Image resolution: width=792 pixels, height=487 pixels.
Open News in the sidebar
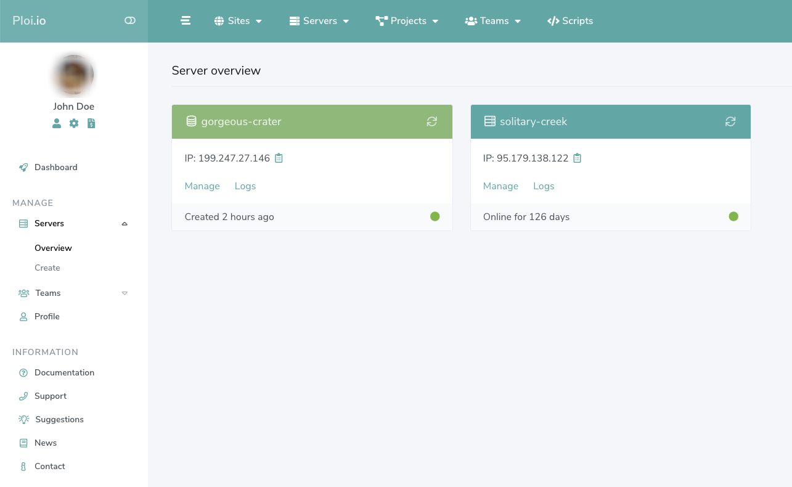click(x=46, y=443)
